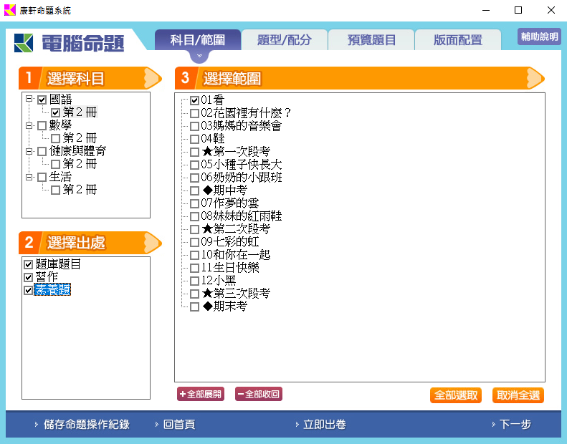Uncheck 第2冊 under 國語

tap(55, 112)
